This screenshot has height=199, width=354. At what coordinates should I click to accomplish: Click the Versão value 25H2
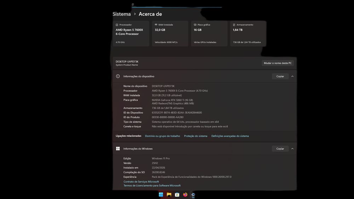click(155, 163)
